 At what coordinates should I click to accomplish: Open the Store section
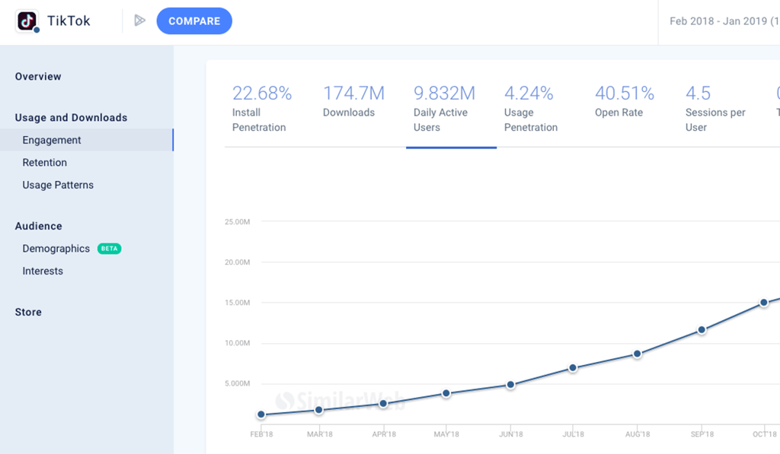27,312
